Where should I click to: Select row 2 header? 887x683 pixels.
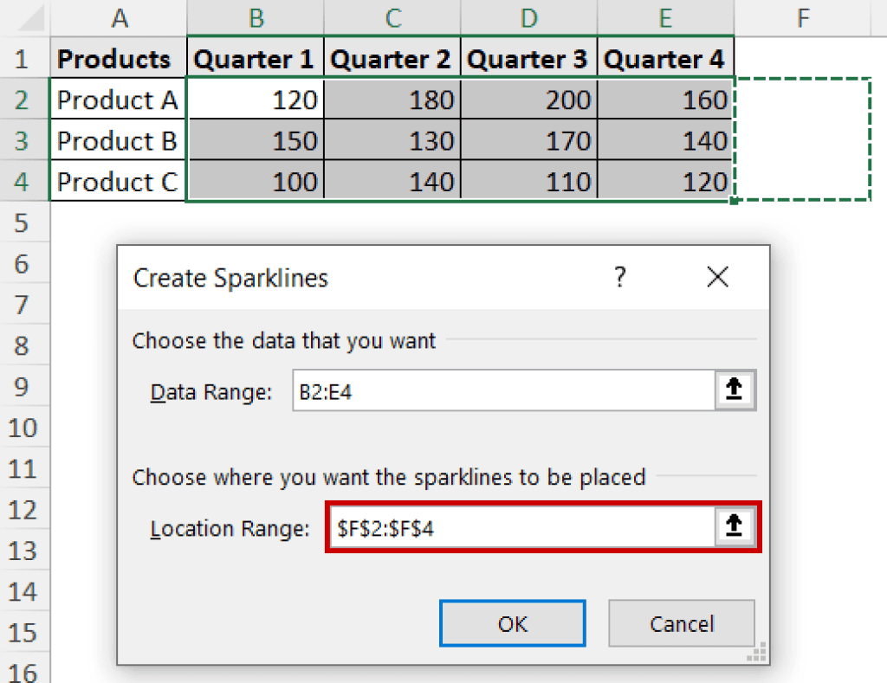click(x=23, y=99)
